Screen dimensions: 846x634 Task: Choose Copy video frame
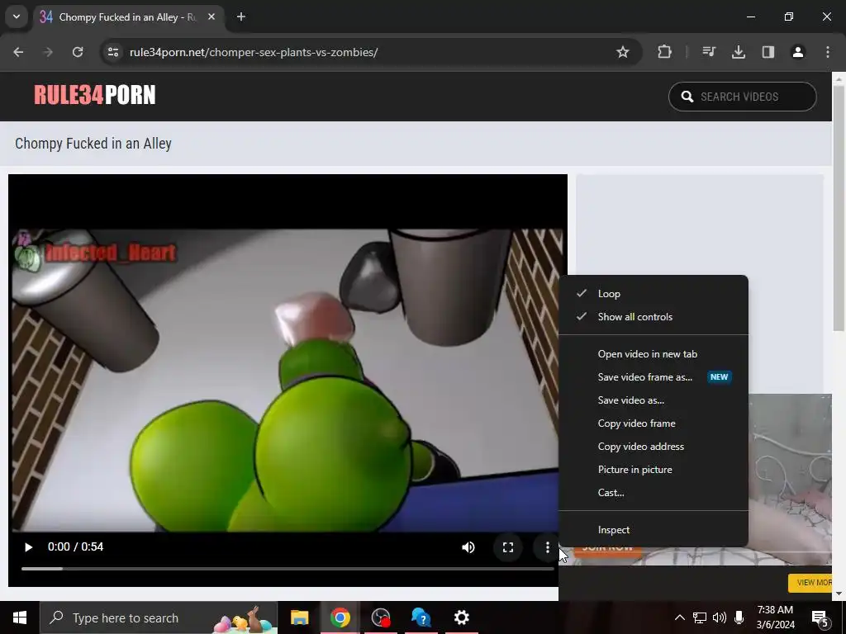654,423
